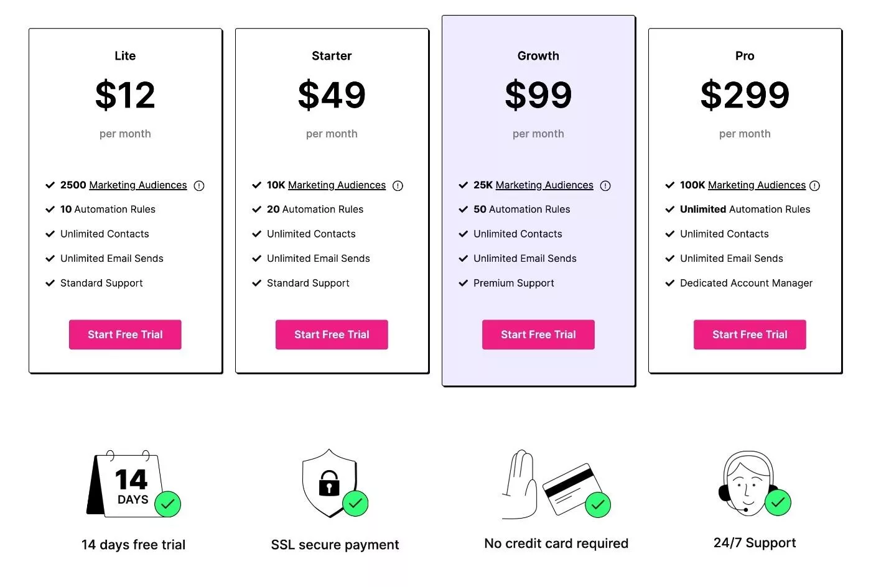Click the Premium Support feature in Growth
The width and height of the screenshot is (871, 587).
[513, 283]
